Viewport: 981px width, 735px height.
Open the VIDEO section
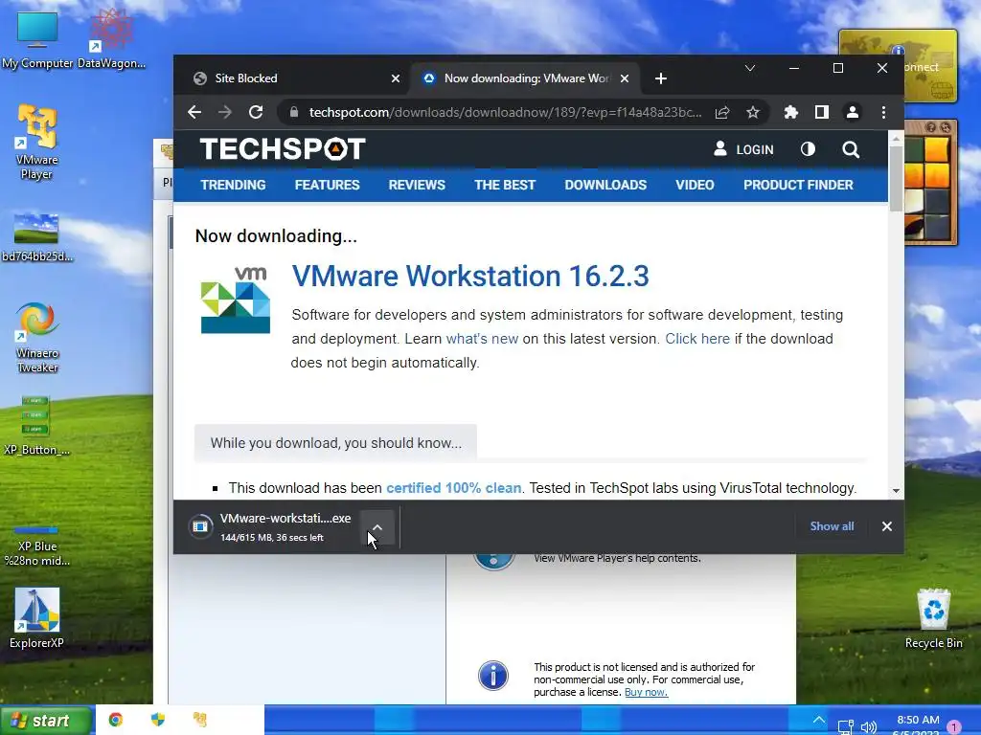[x=695, y=185]
